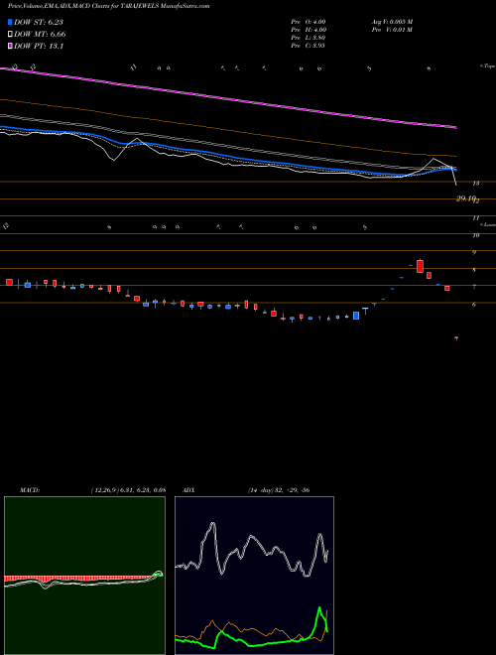Image resolution: width=496 pixels, height=655 pixels.
Task: Select the 'DOW PT: 13.1' legend text
Action: pos(39,46)
